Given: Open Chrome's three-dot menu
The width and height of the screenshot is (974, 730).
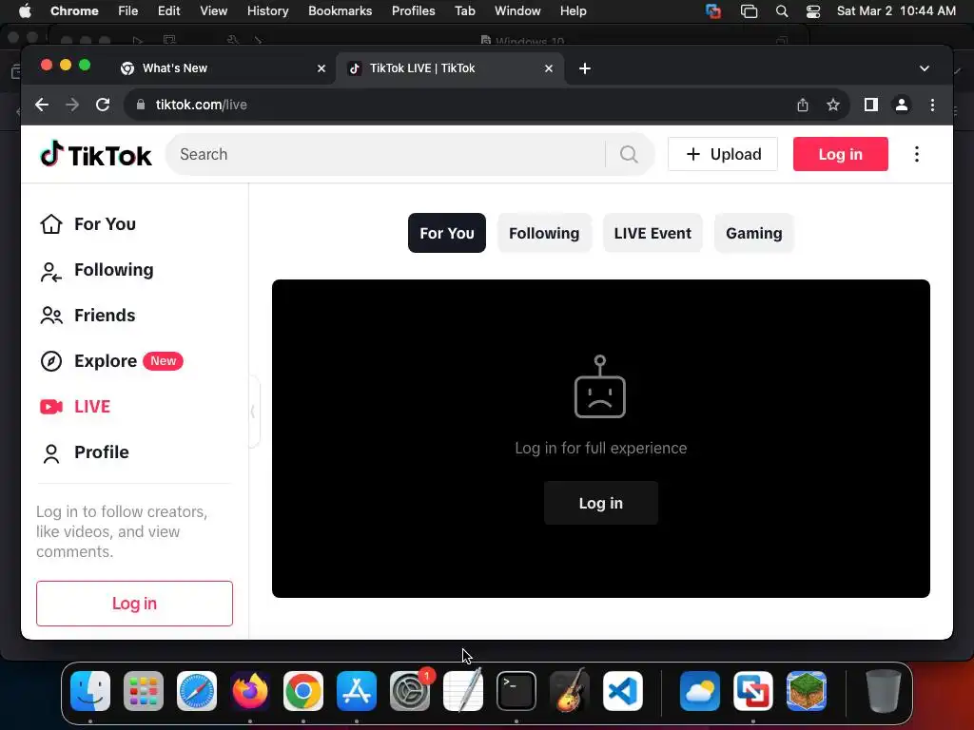Looking at the screenshot, I should click(932, 105).
